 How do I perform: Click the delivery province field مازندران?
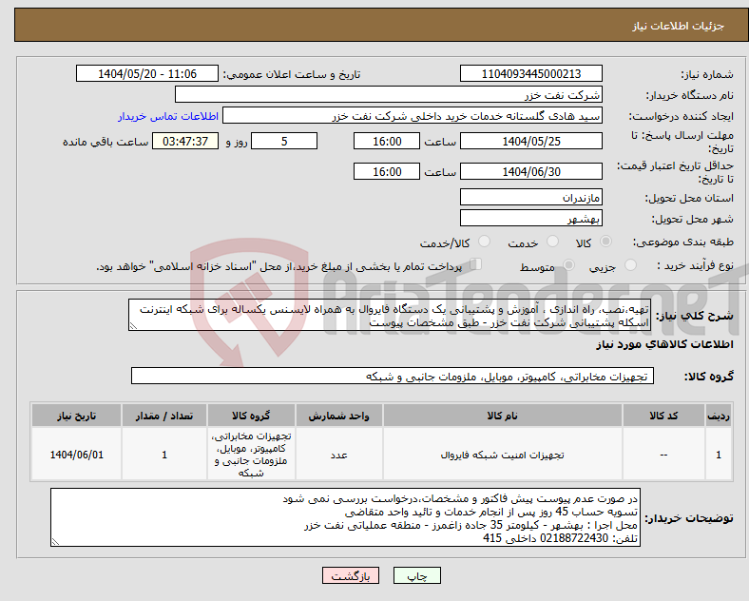531,197
